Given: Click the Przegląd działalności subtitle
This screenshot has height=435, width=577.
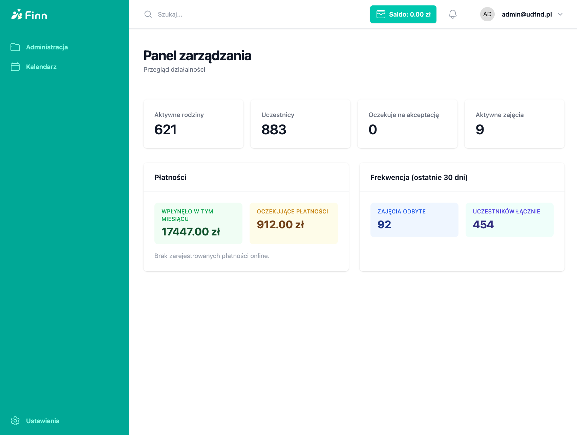Looking at the screenshot, I should pos(174,69).
